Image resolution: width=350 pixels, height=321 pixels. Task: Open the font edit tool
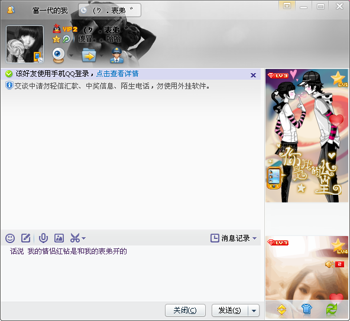tap(25, 238)
